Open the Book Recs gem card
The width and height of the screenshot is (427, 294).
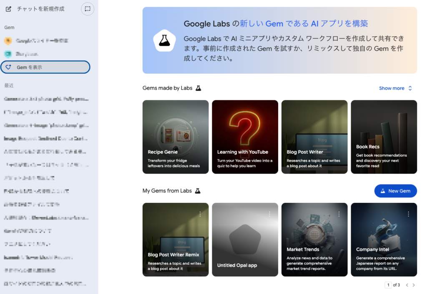click(x=384, y=137)
